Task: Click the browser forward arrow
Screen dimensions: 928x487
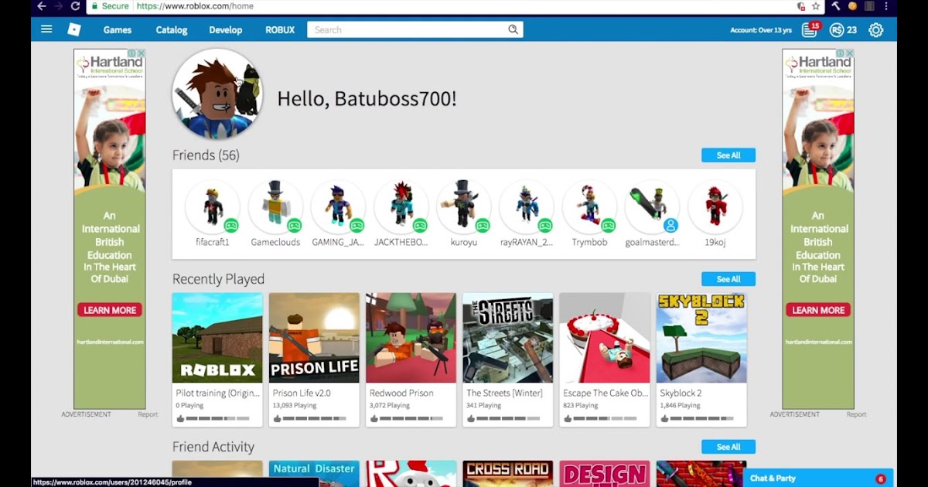Action: point(58,6)
